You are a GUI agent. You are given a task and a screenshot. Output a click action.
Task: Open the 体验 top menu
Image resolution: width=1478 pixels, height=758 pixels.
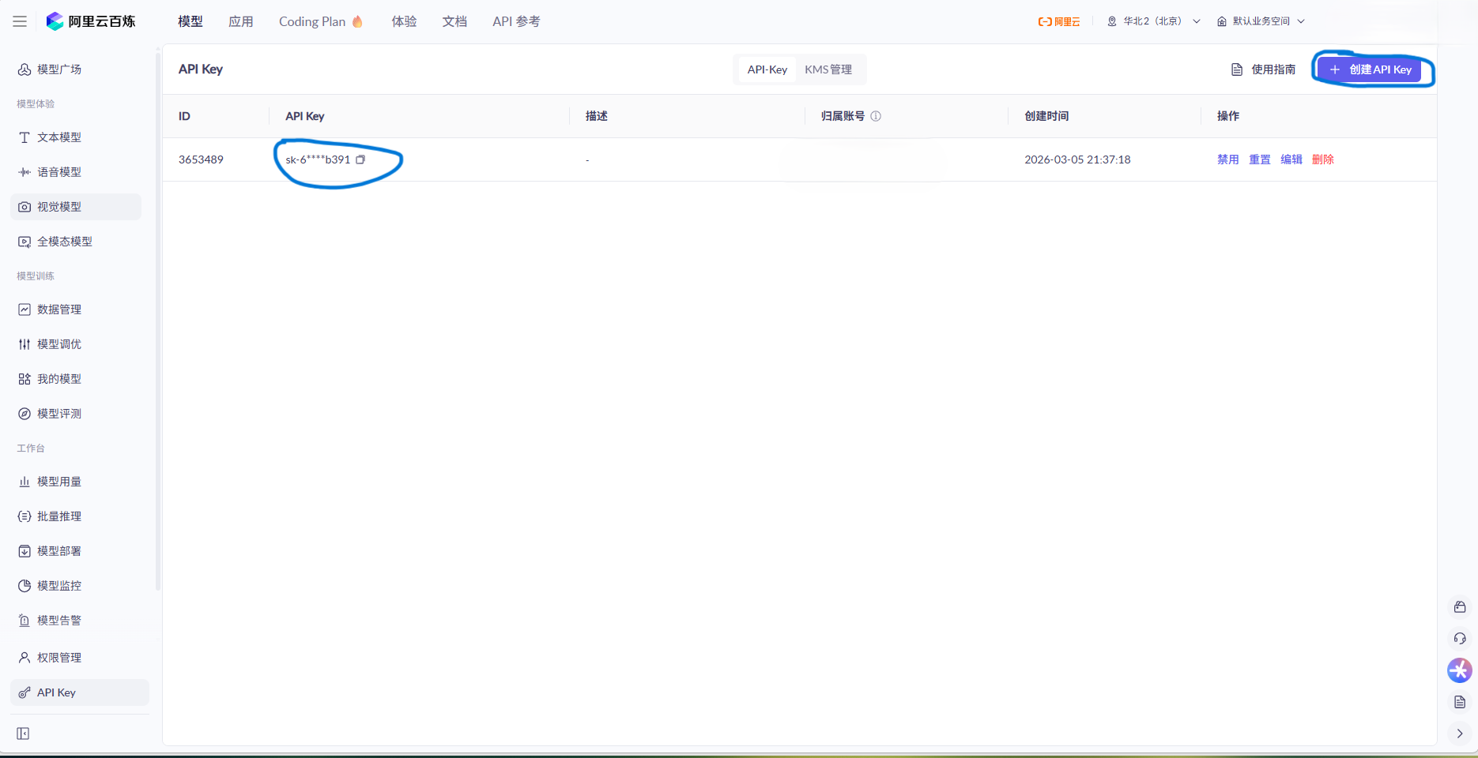pyautogui.click(x=404, y=21)
